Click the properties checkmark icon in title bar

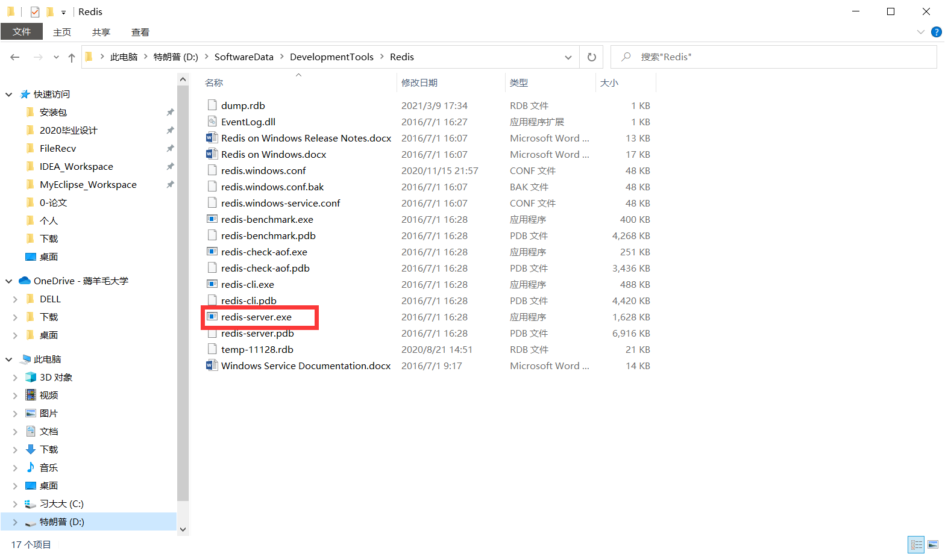[35, 11]
